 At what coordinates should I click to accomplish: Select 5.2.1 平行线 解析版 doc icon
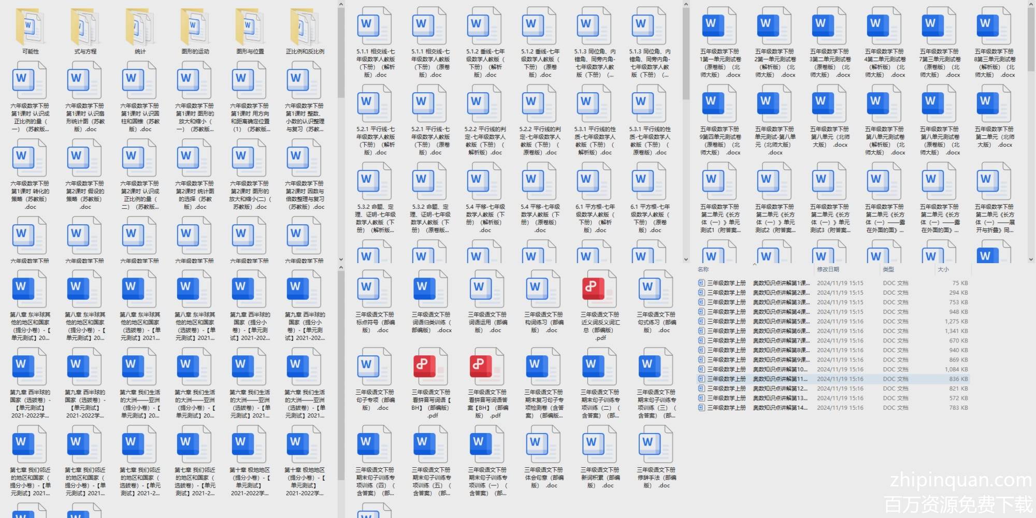pos(375,103)
